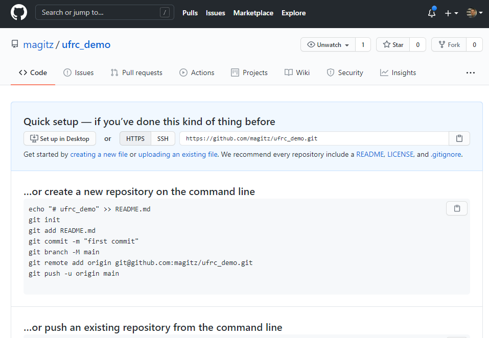
Task: Click the push an existing repository heading
Action: (x=153, y=327)
